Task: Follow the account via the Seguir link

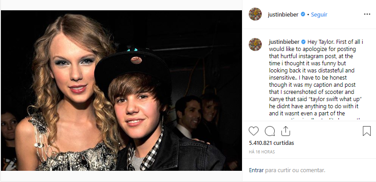Action: [x=319, y=15]
